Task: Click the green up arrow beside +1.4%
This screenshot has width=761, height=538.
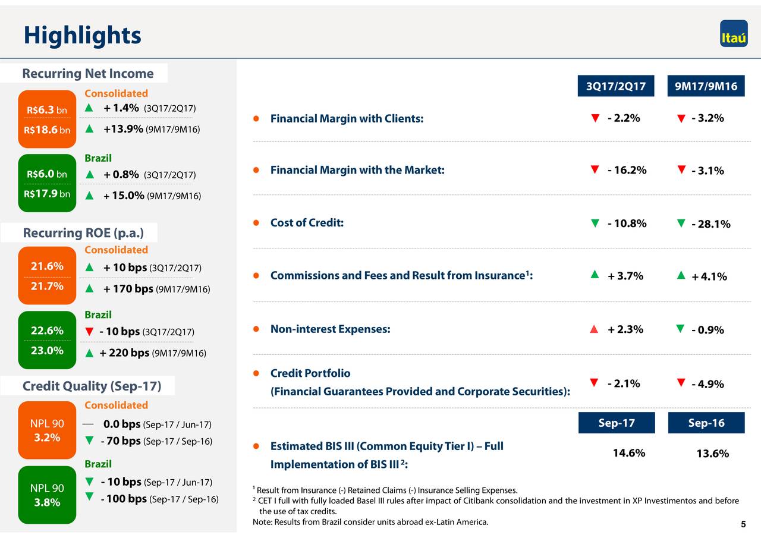Action: pos(89,108)
